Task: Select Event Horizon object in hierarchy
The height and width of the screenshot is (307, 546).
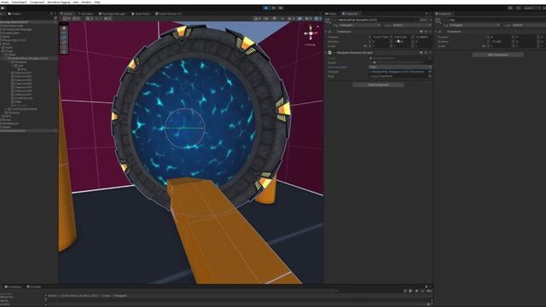Action: coord(24,98)
